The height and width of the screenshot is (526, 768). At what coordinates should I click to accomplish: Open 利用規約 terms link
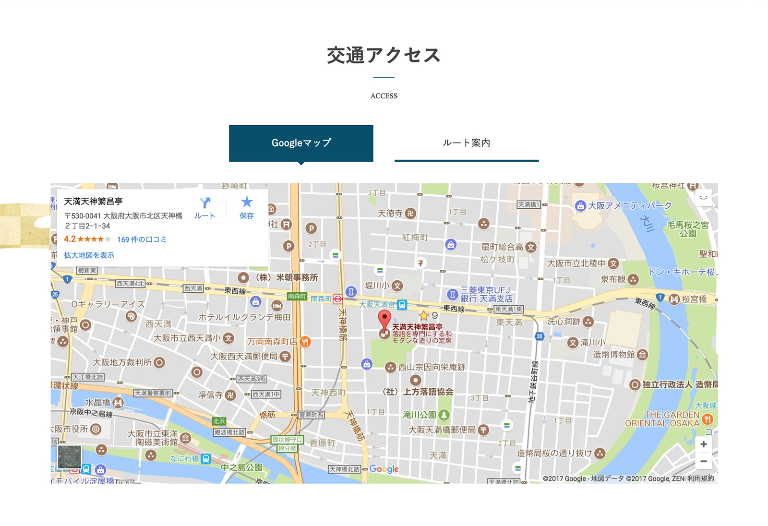700,478
